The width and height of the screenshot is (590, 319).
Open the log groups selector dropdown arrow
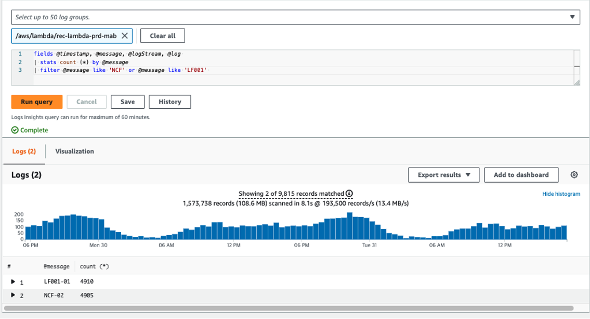[572, 17]
